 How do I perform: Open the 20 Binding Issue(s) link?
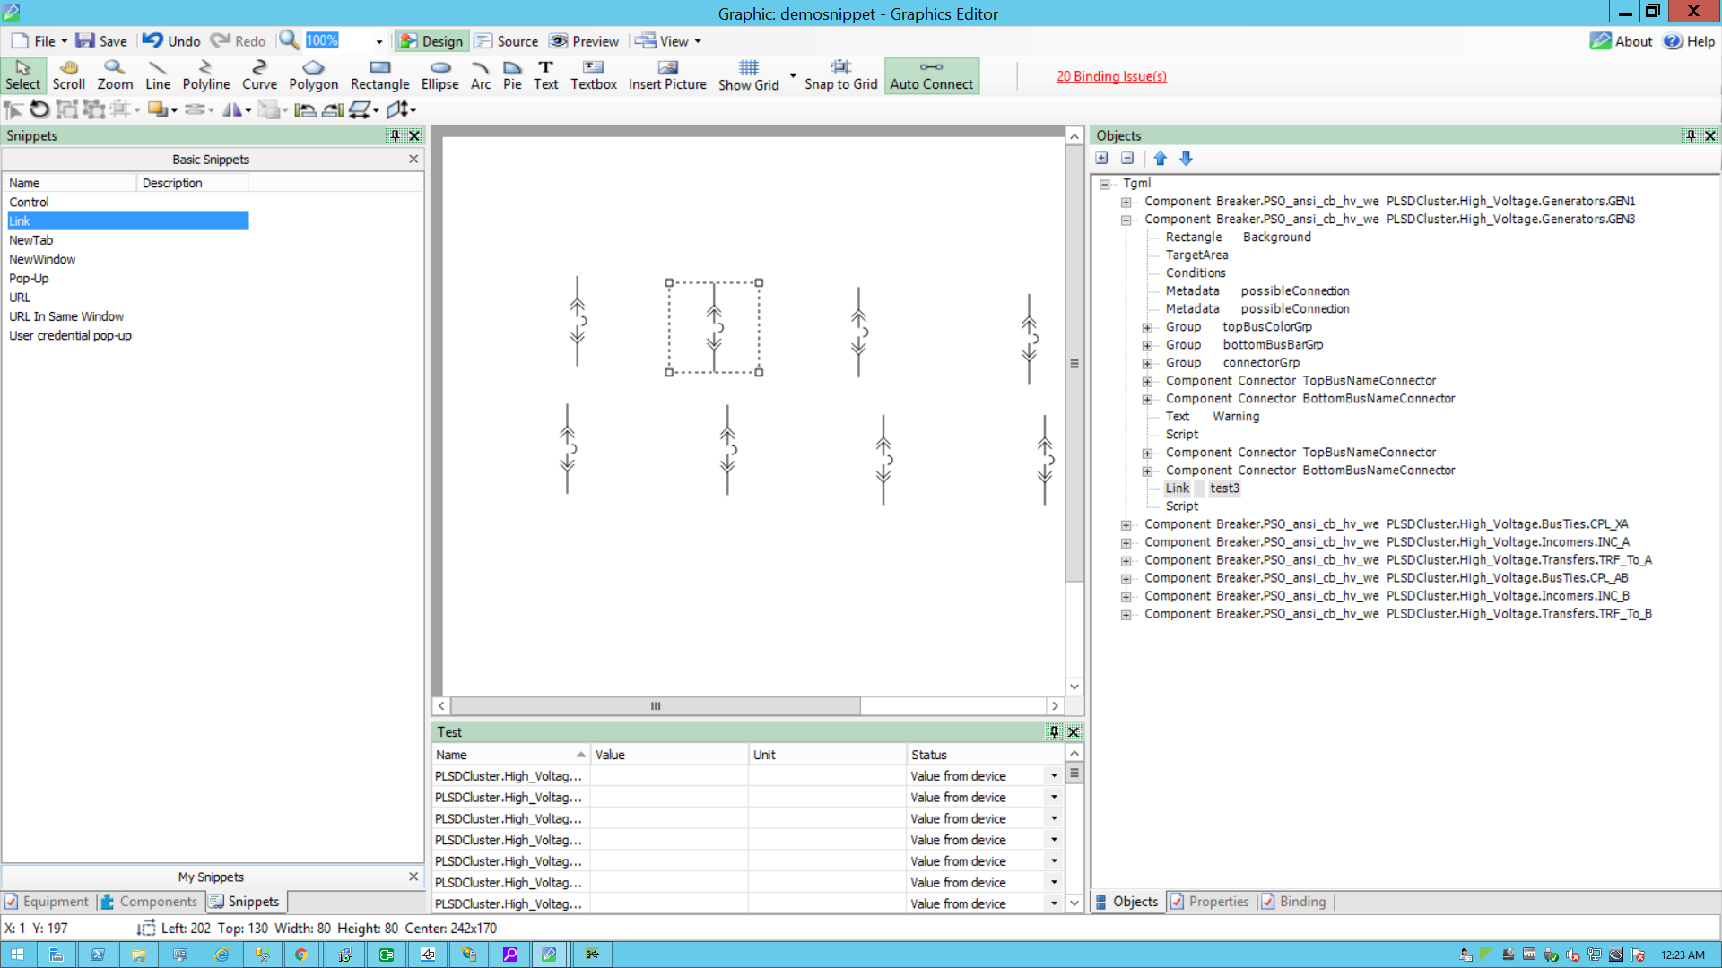pos(1111,76)
